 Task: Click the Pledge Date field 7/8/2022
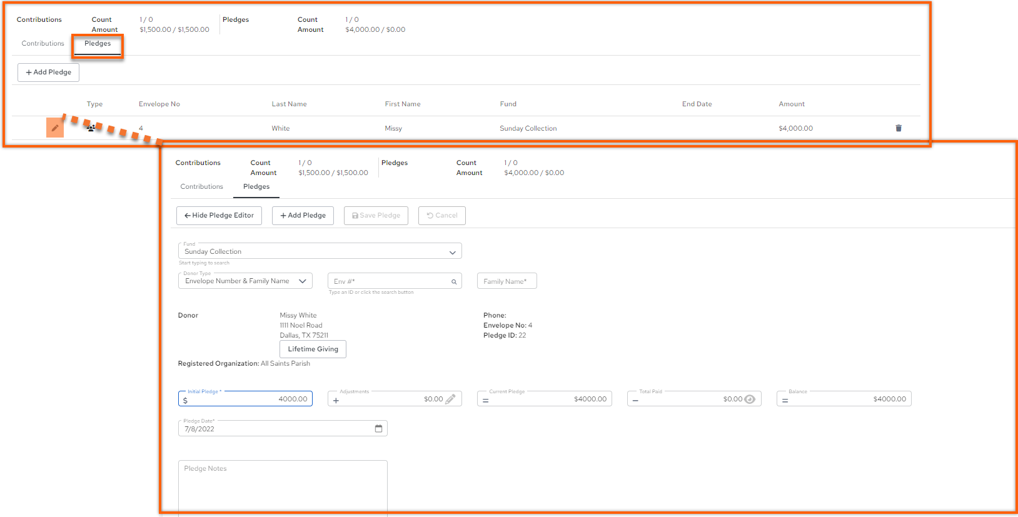point(283,428)
